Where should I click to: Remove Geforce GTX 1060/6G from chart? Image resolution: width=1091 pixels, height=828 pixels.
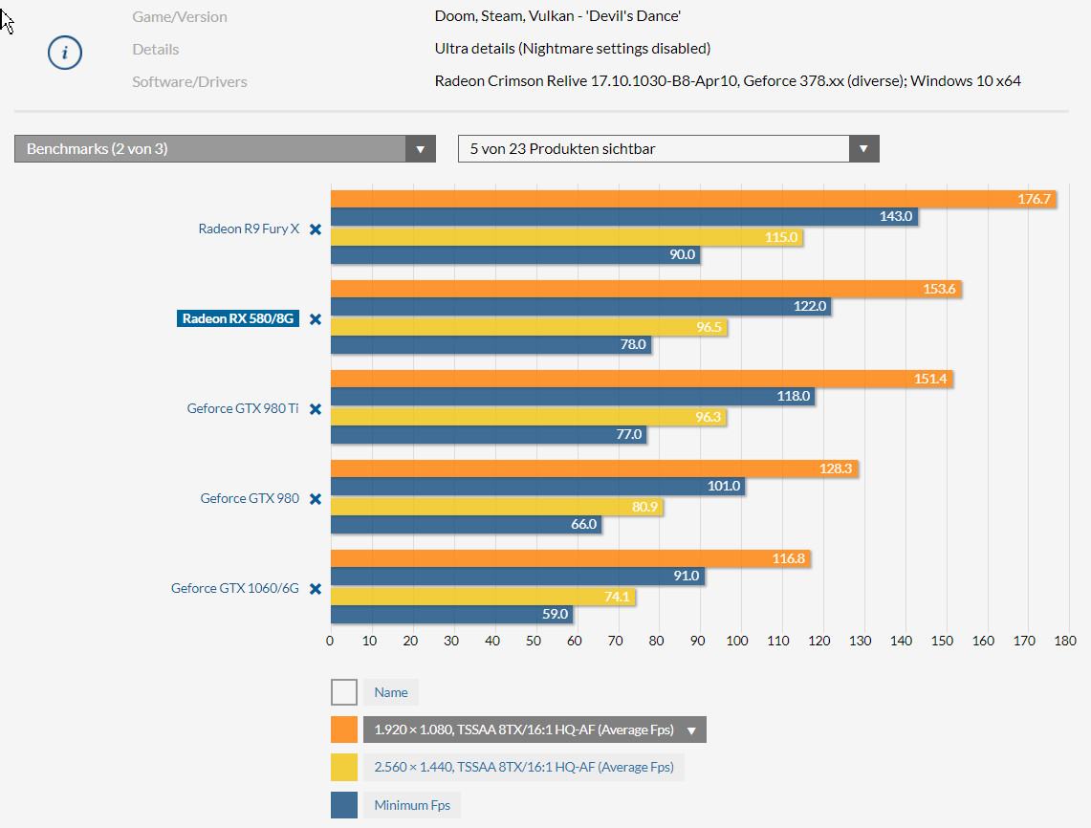pyautogui.click(x=316, y=589)
